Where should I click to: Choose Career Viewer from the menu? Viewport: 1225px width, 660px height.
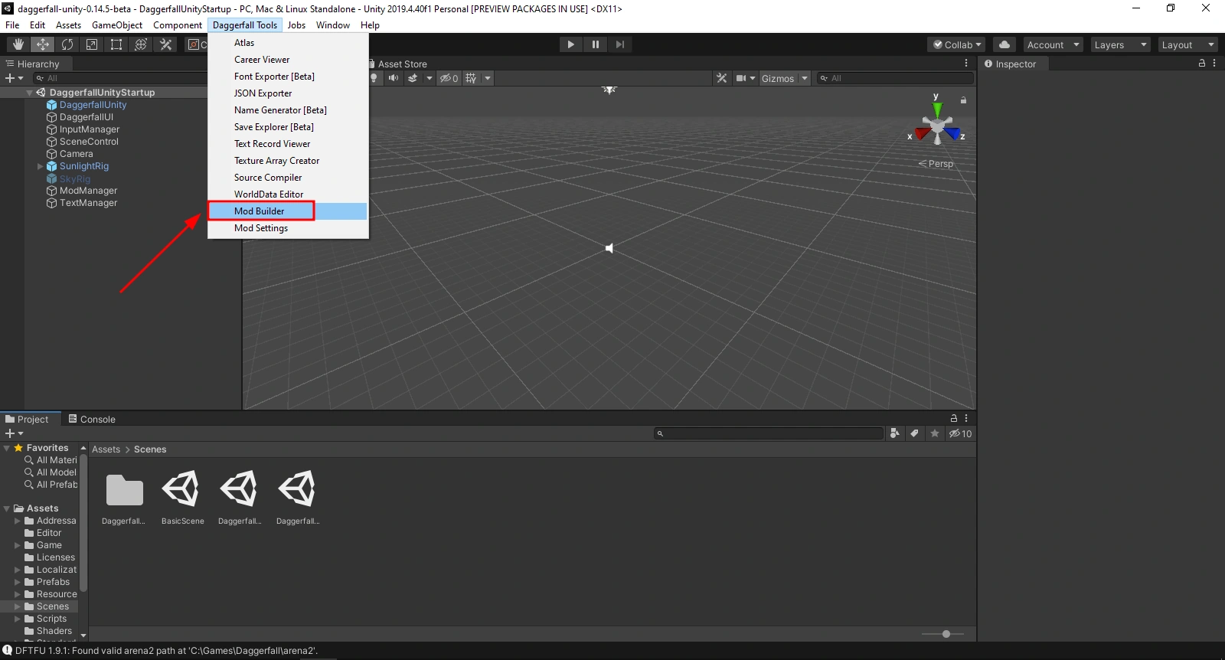tap(288, 60)
